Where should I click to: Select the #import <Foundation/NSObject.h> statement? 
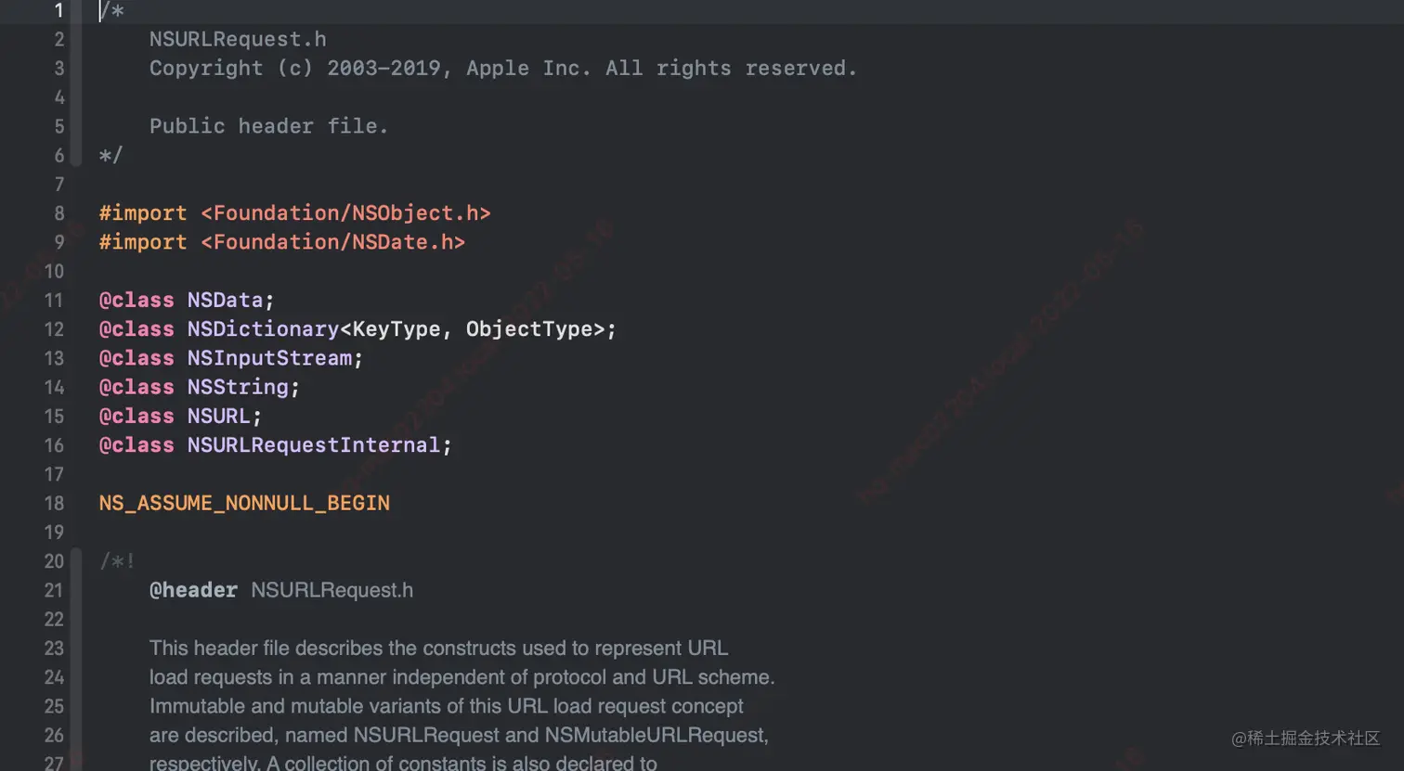(294, 212)
